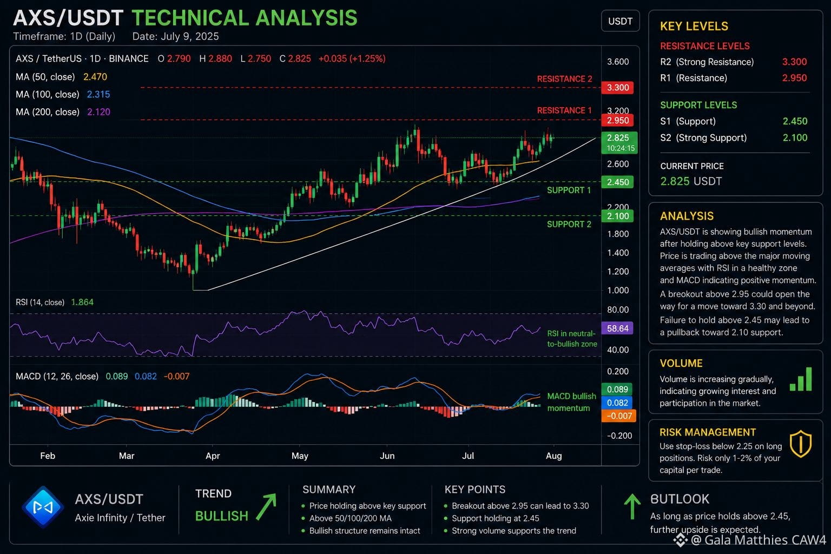Click the blue 0.082 MACD signal tag on the axis
This screenshot has width=831, height=554.
tap(617, 403)
